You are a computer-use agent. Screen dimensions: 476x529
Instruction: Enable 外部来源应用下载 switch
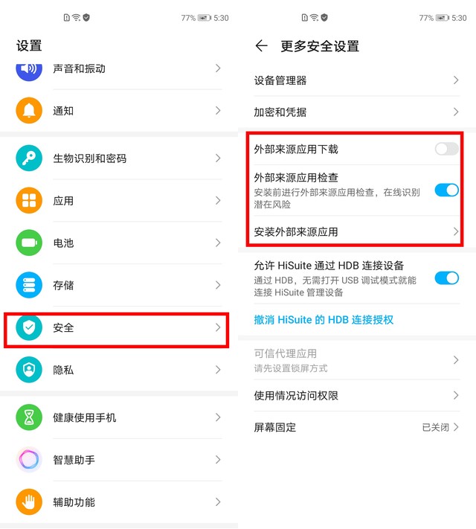pyautogui.click(x=447, y=149)
